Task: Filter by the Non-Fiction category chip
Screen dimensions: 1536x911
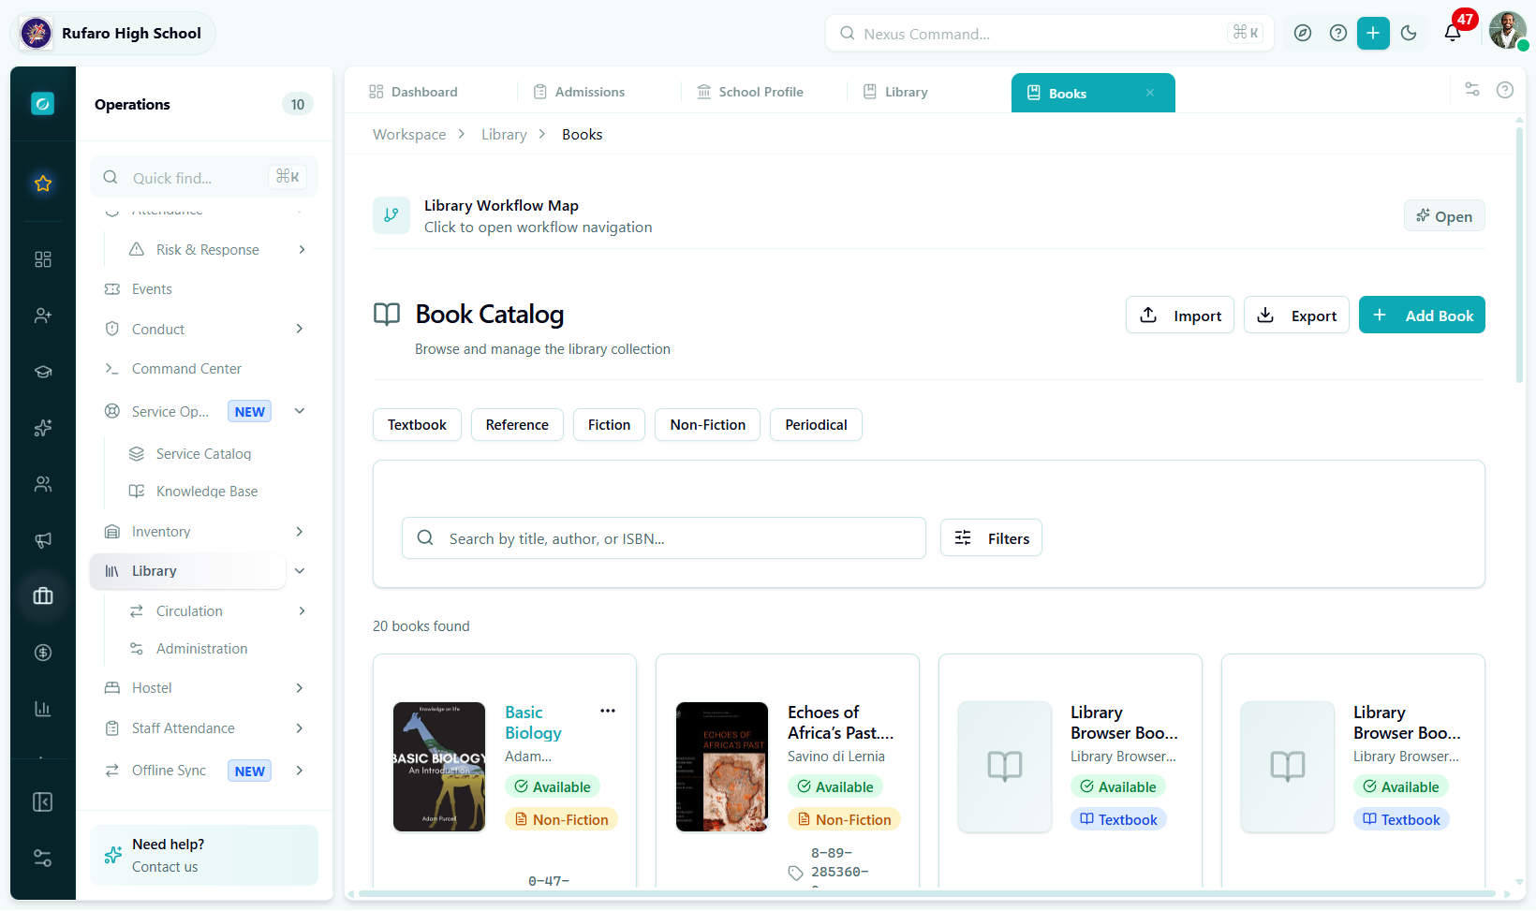Action: 707,425
